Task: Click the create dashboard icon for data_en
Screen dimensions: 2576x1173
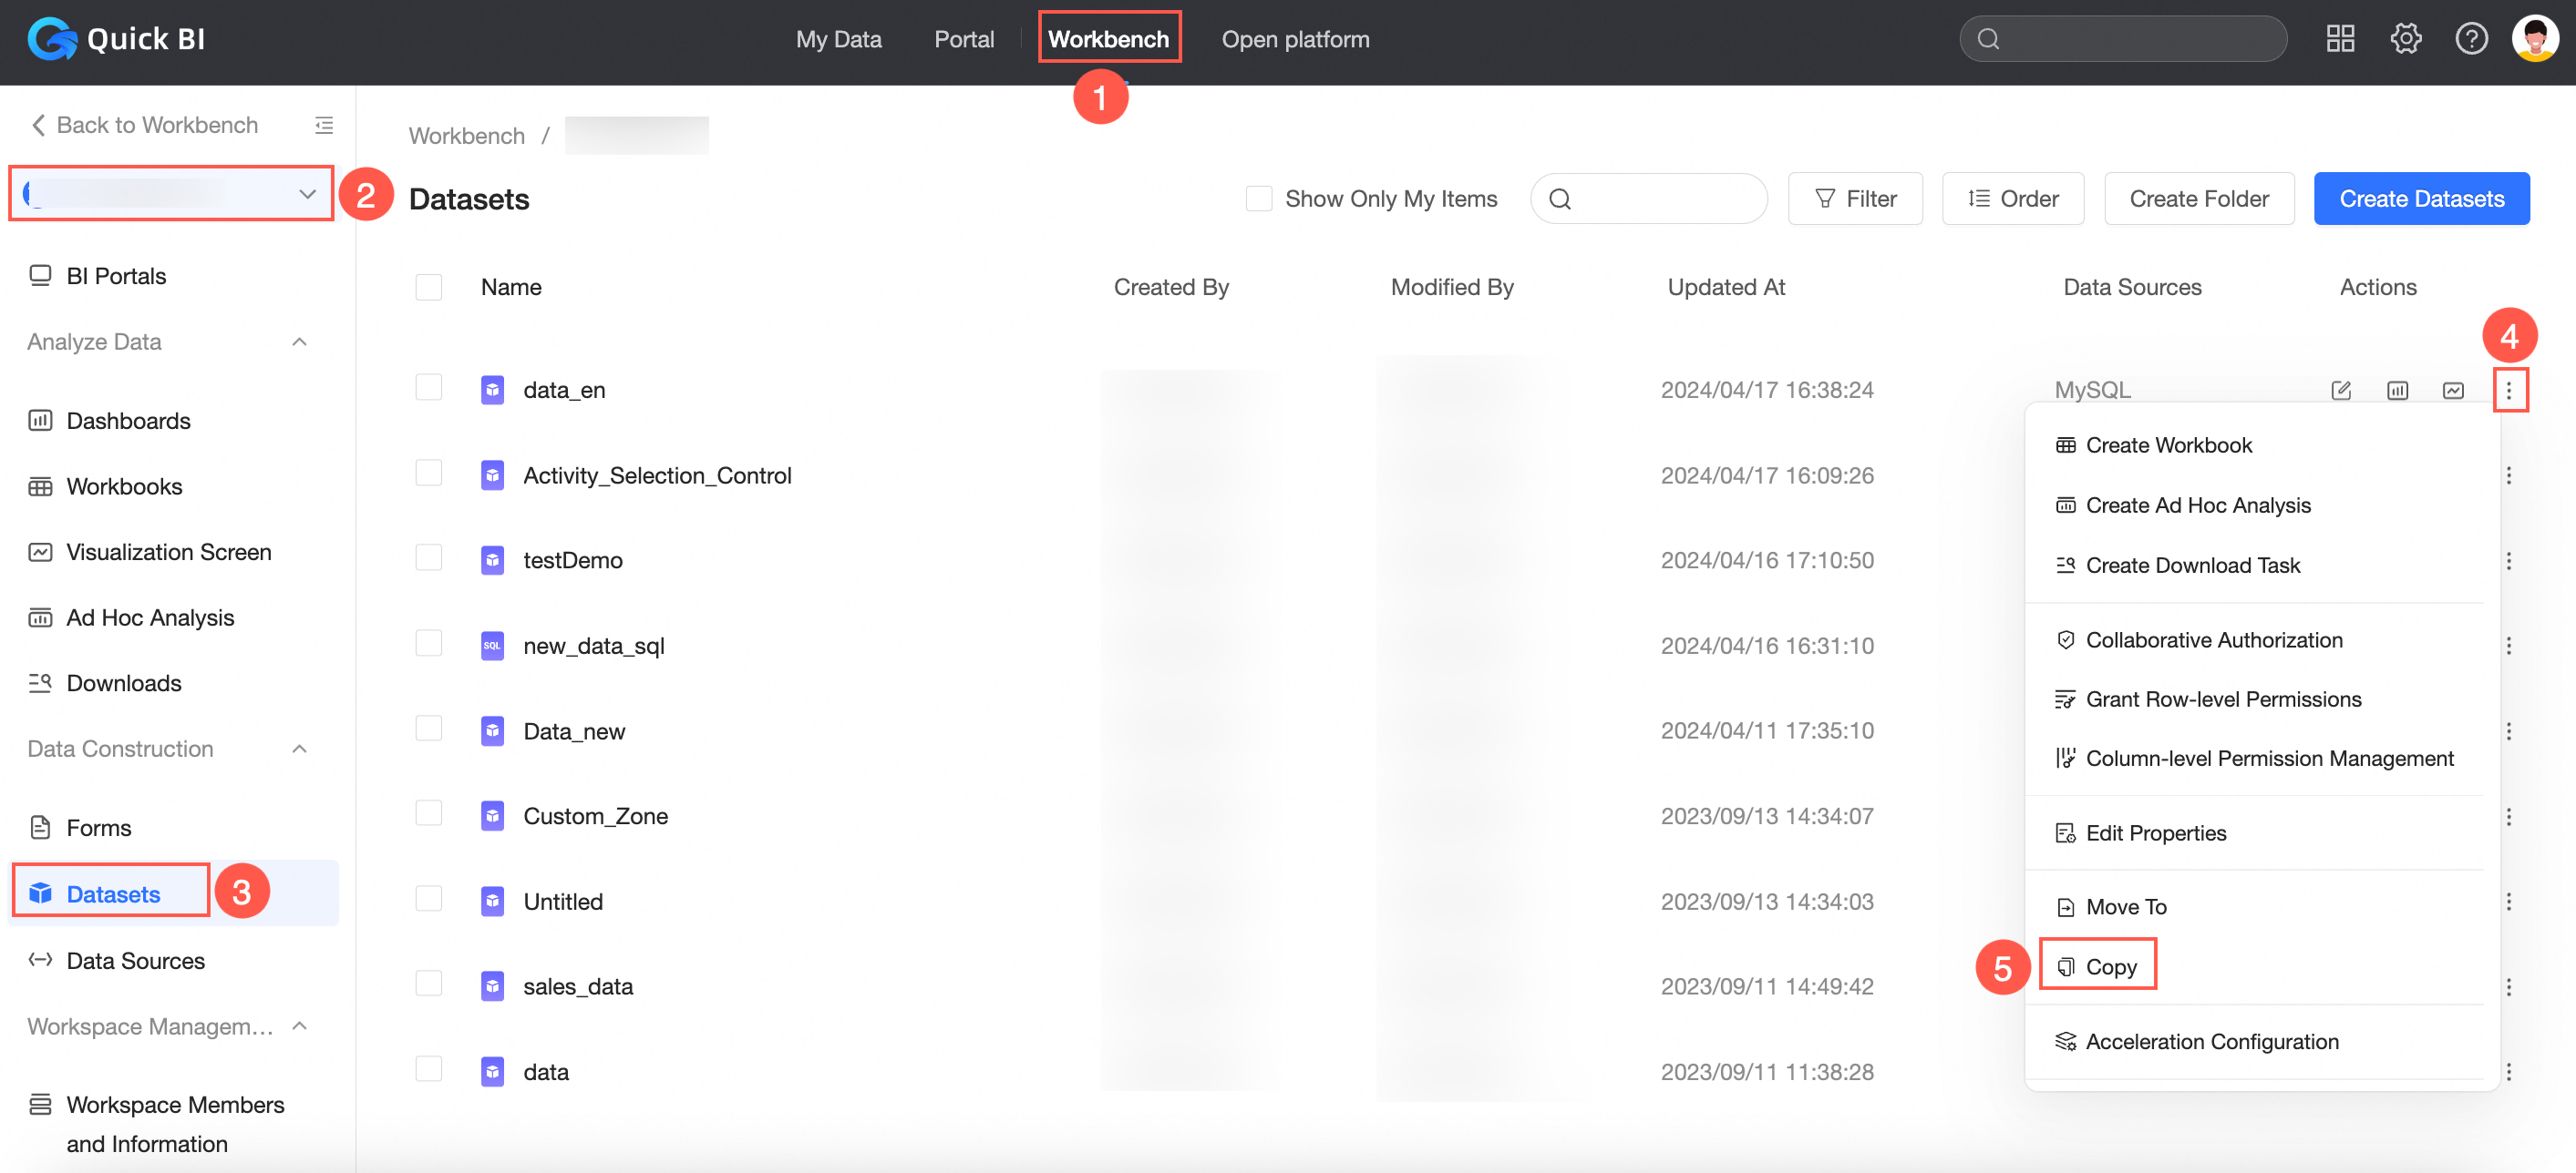Action: (2397, 390)
